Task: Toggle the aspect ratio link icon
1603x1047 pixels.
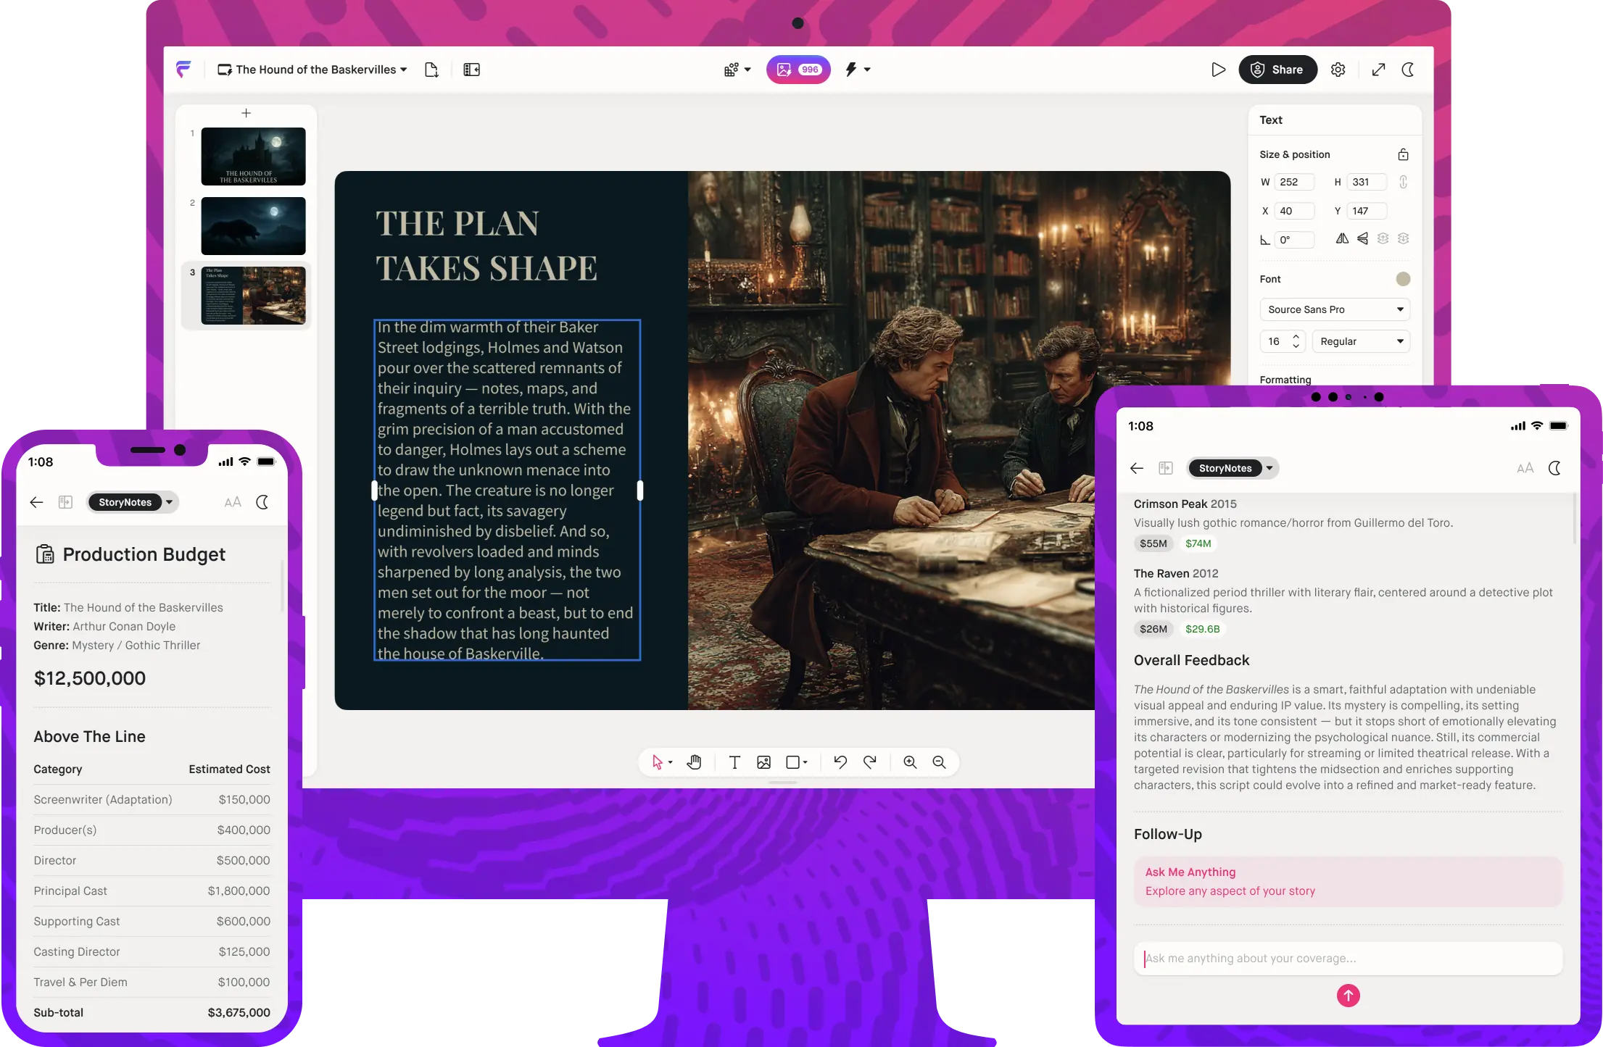Action: (1403, 182)
